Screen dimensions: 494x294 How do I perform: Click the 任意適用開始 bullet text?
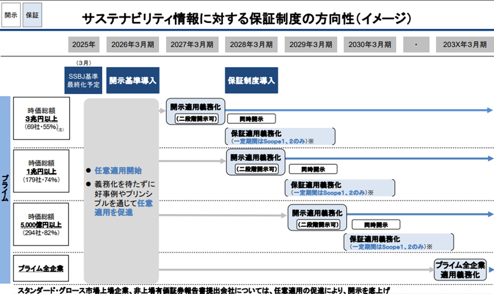click(118, 171)
